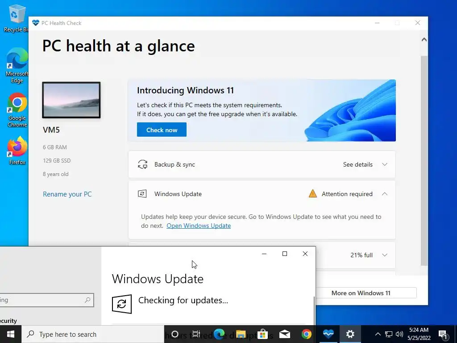This screenshot has height=343, width=457.
Task: Click the Settings search magnifier icon
Action: 87,300
